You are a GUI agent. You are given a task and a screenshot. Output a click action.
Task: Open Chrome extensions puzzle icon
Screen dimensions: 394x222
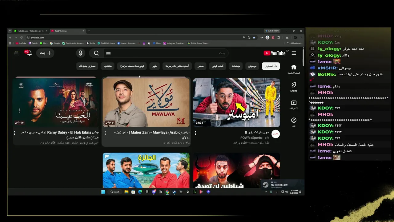279,38
